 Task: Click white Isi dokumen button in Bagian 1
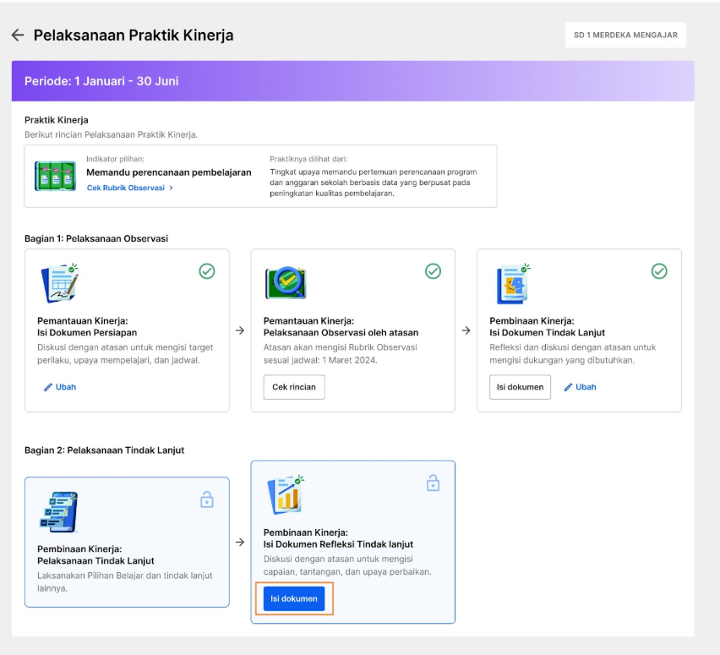(x=520, y=387)
